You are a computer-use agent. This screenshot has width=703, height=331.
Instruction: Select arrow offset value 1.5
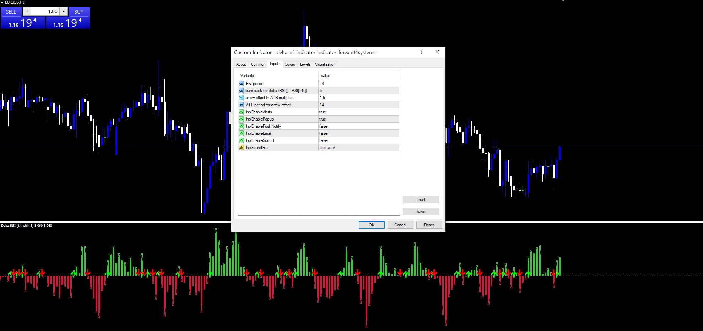[359, 98]
